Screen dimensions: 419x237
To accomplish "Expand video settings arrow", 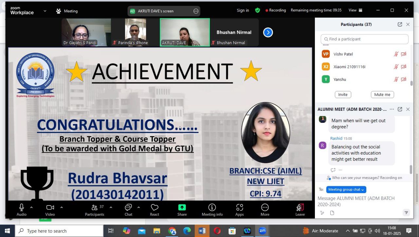I will click(62, 207).
